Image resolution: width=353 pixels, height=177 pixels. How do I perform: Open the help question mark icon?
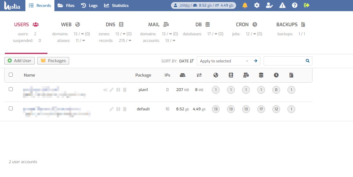point(295,5)
